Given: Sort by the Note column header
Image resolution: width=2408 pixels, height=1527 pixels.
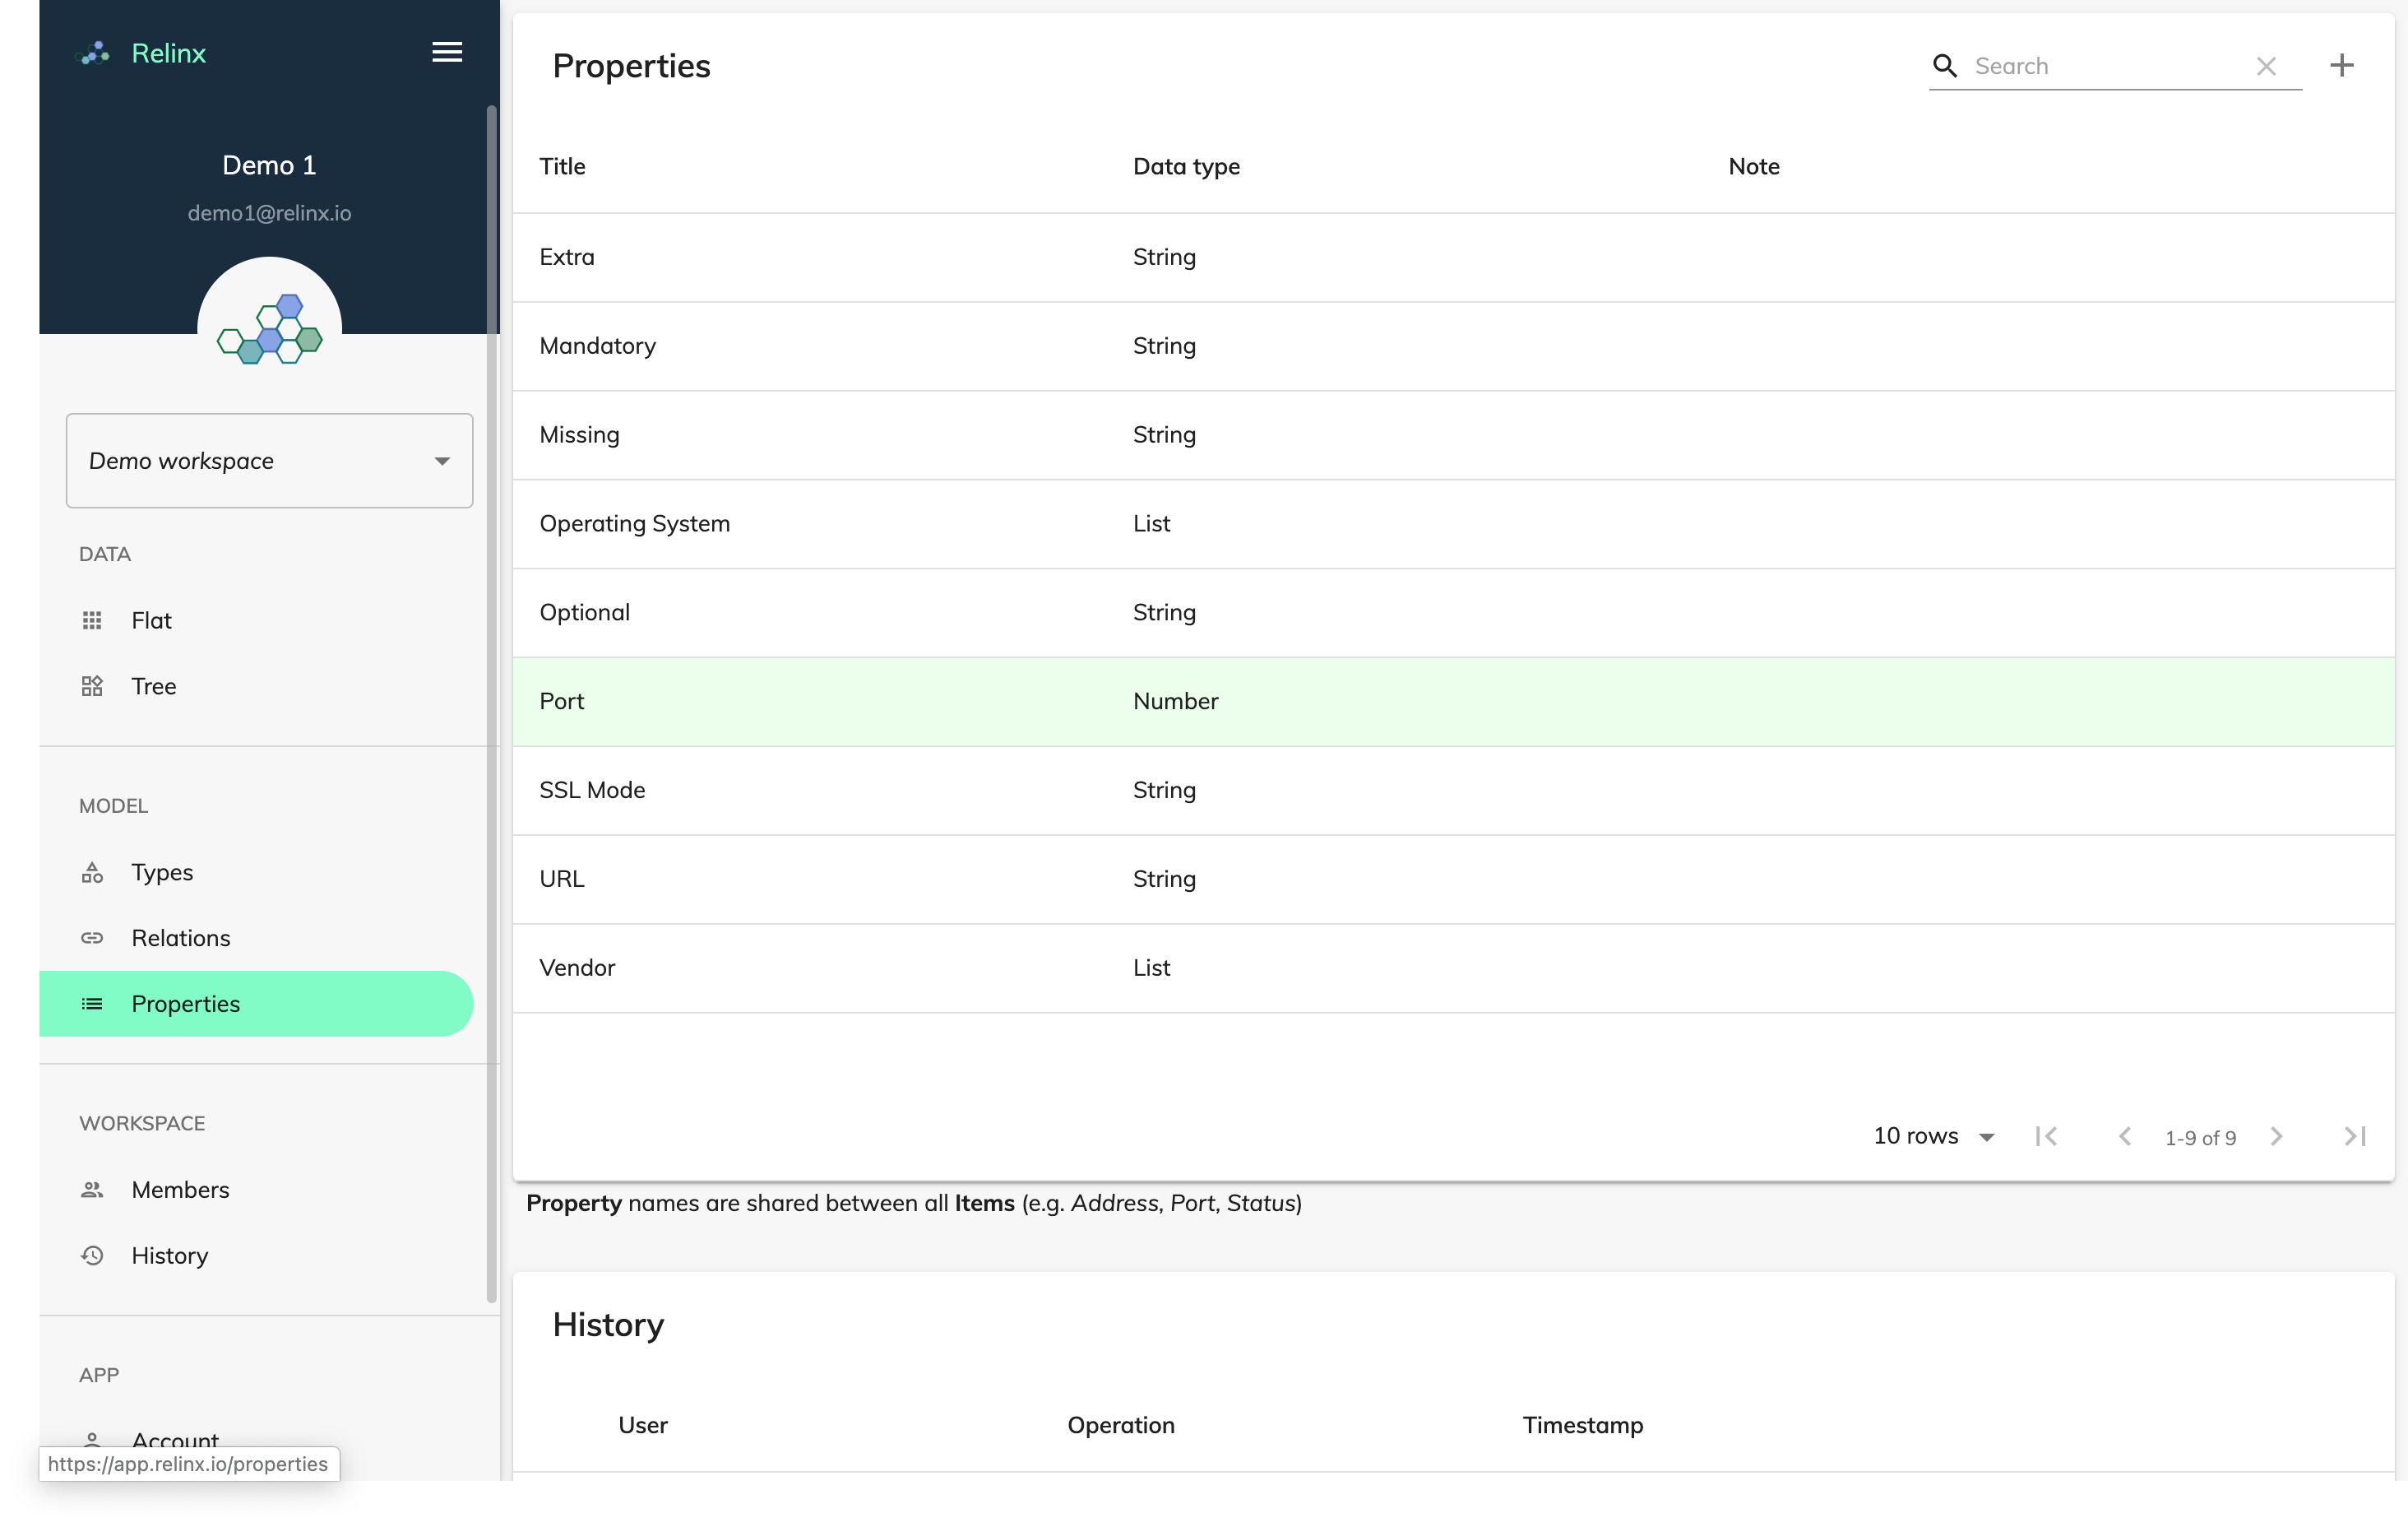Looking at the screenshot, I should point(1754,166).
